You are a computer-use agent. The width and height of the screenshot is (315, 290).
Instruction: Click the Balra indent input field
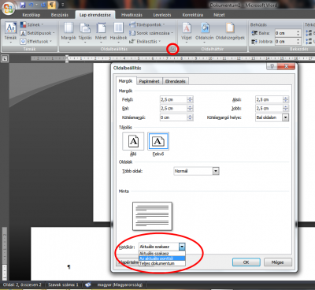click(x=285, y=33)
